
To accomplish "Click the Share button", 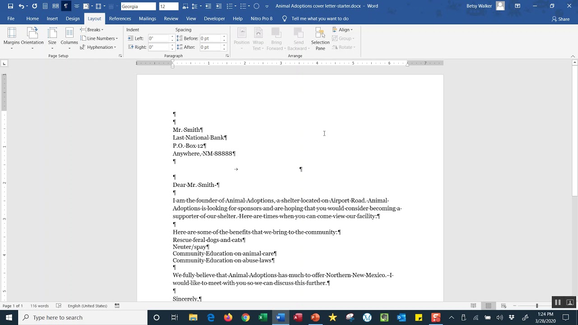I will [560, 19].
